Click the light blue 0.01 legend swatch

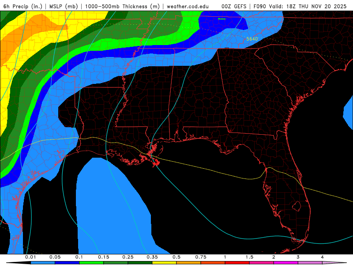(x=43, y=263)
